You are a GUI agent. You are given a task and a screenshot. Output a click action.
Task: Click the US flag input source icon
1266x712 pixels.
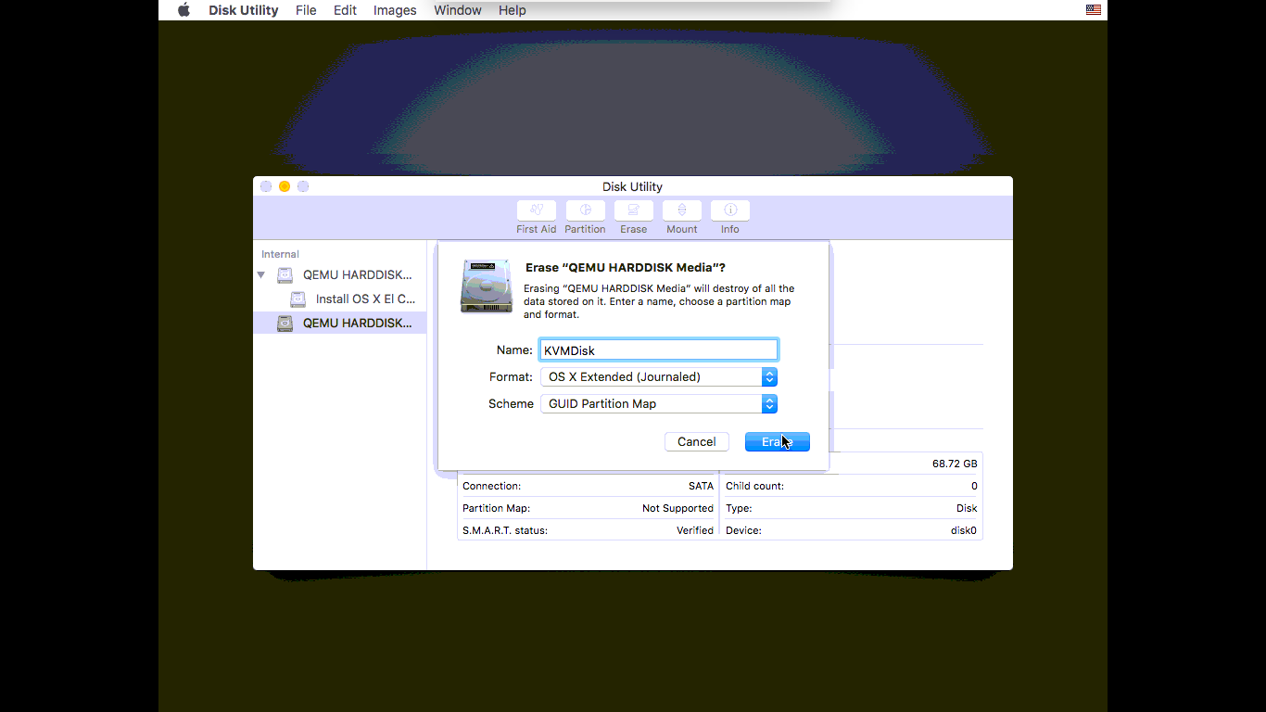pyautogui.click(x=1094, y=10)
